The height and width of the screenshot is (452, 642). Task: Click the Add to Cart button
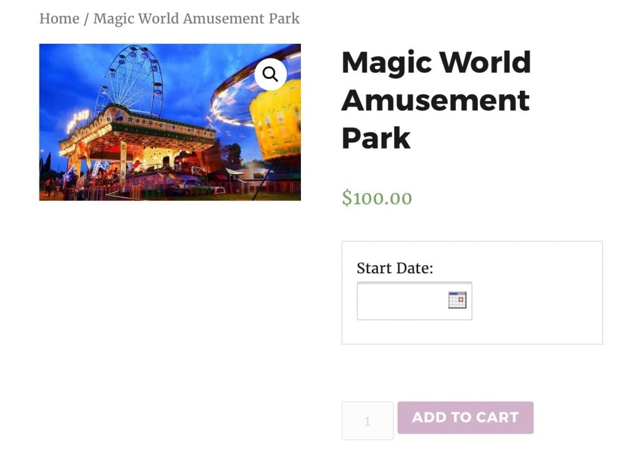click(x=465, y=417)
